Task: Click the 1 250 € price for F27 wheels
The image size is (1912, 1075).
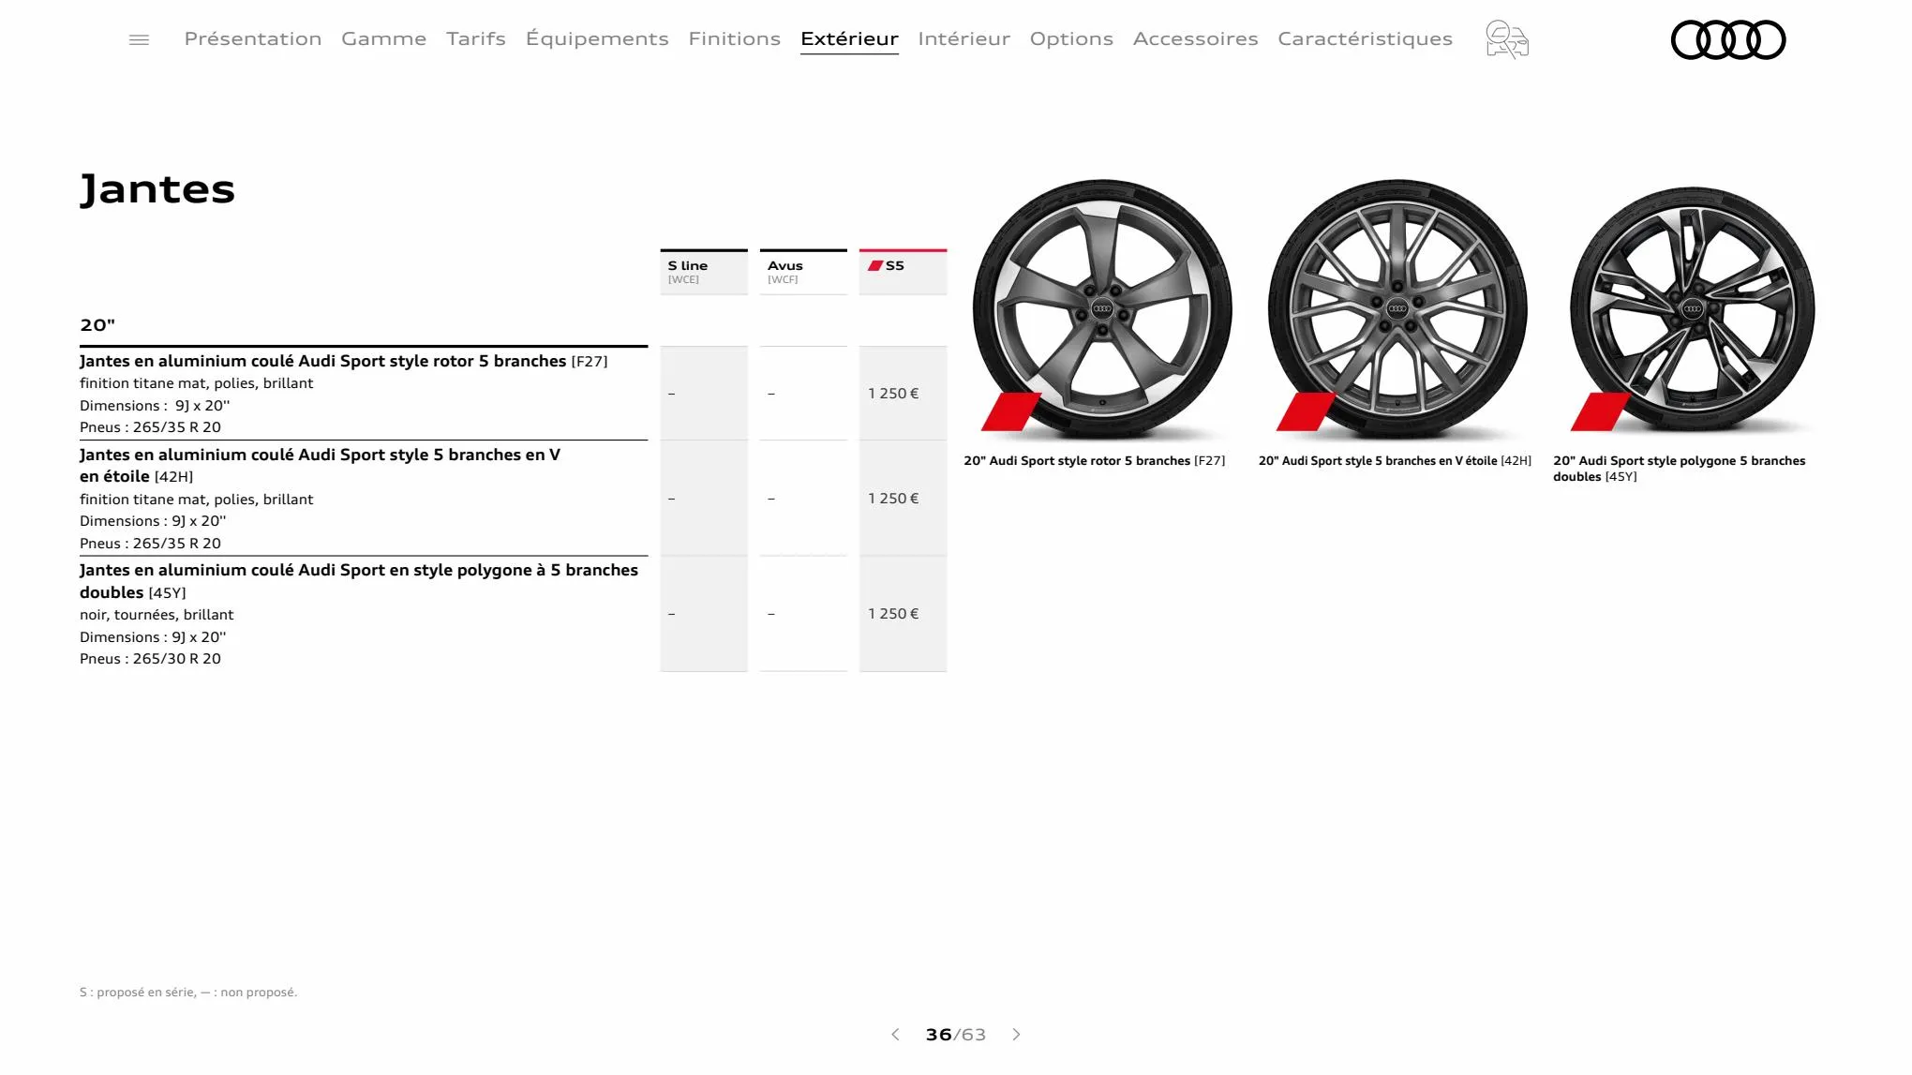Action: point(893,394)
